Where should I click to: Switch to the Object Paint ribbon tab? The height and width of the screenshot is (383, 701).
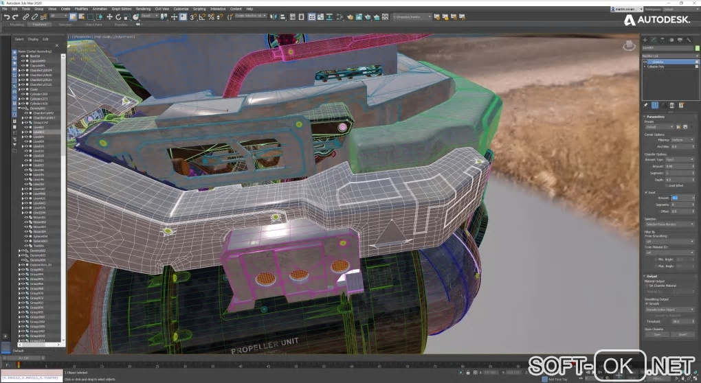(x=93, y=25)
